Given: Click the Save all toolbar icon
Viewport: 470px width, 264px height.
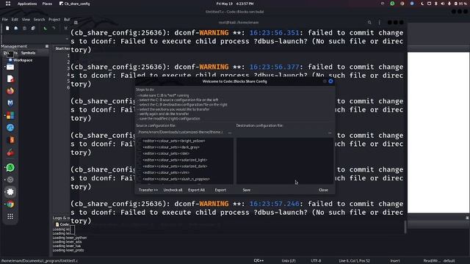Looking at the screenshot, I should 33,28.
